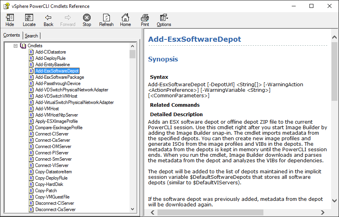Select Copy-VMGuestFile in the tree
339x217 pixels.
(x=52, y=197)
